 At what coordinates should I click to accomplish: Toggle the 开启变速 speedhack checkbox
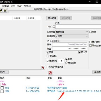click(x=91, y=45)
